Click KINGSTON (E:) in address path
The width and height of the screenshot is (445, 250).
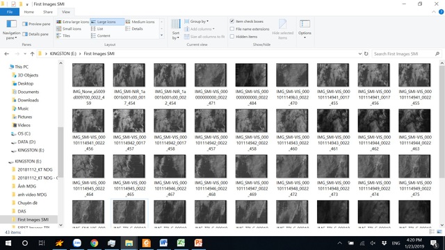(x=63, y=54)
